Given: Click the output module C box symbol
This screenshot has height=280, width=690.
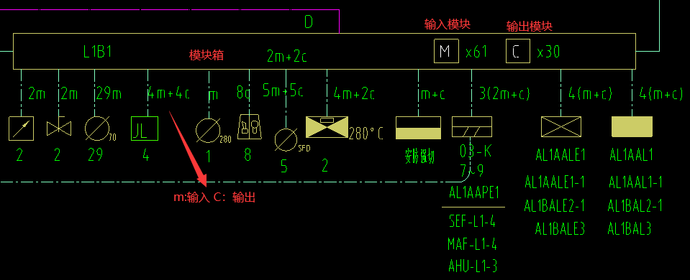Looking at the screenshot, I should pyautogui.click(x=518, y=51).
